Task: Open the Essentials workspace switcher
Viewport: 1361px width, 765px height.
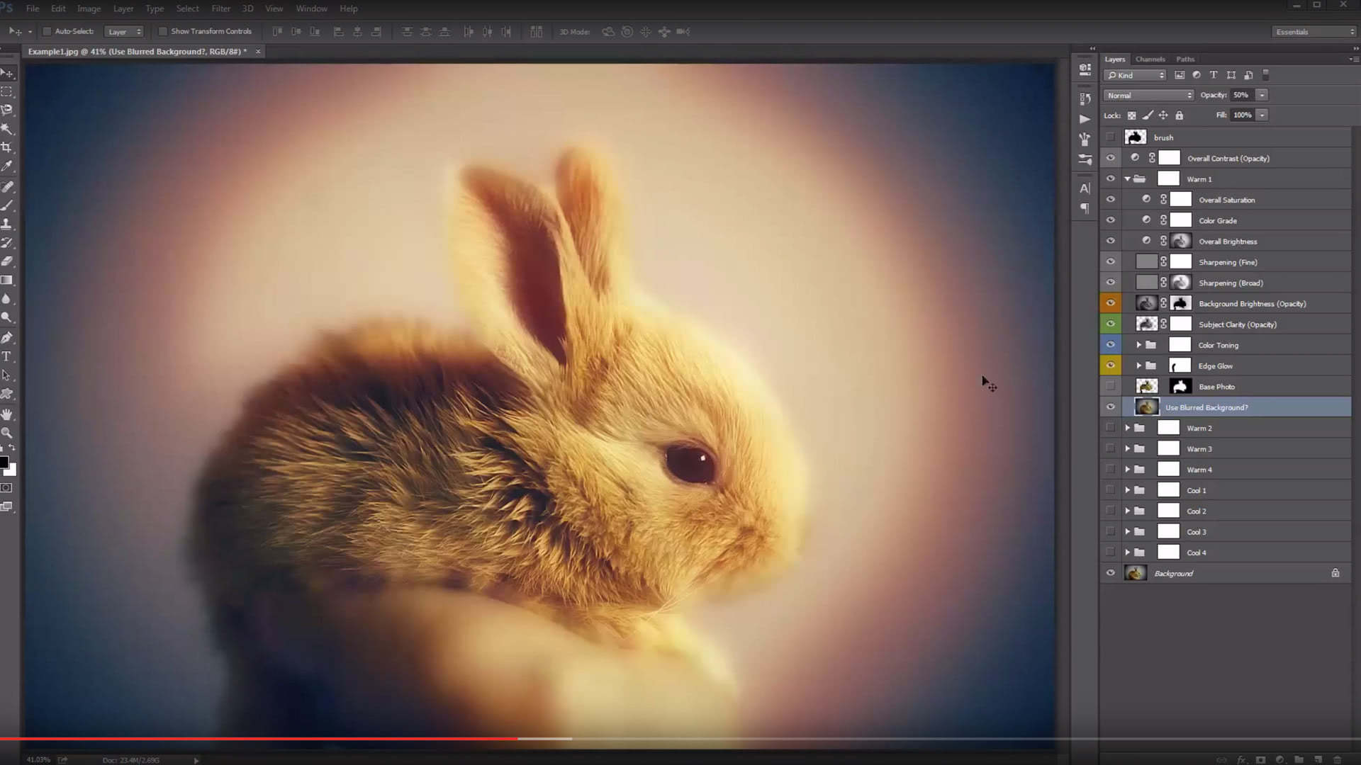Action: click(1314, 32)
